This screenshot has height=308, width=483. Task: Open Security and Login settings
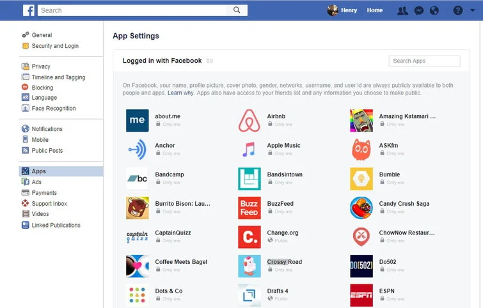click(x=54, y=46)
